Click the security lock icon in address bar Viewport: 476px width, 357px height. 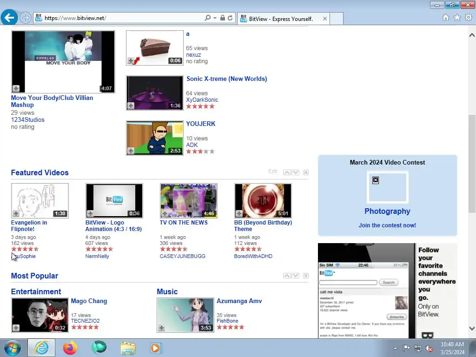(223, 18)
